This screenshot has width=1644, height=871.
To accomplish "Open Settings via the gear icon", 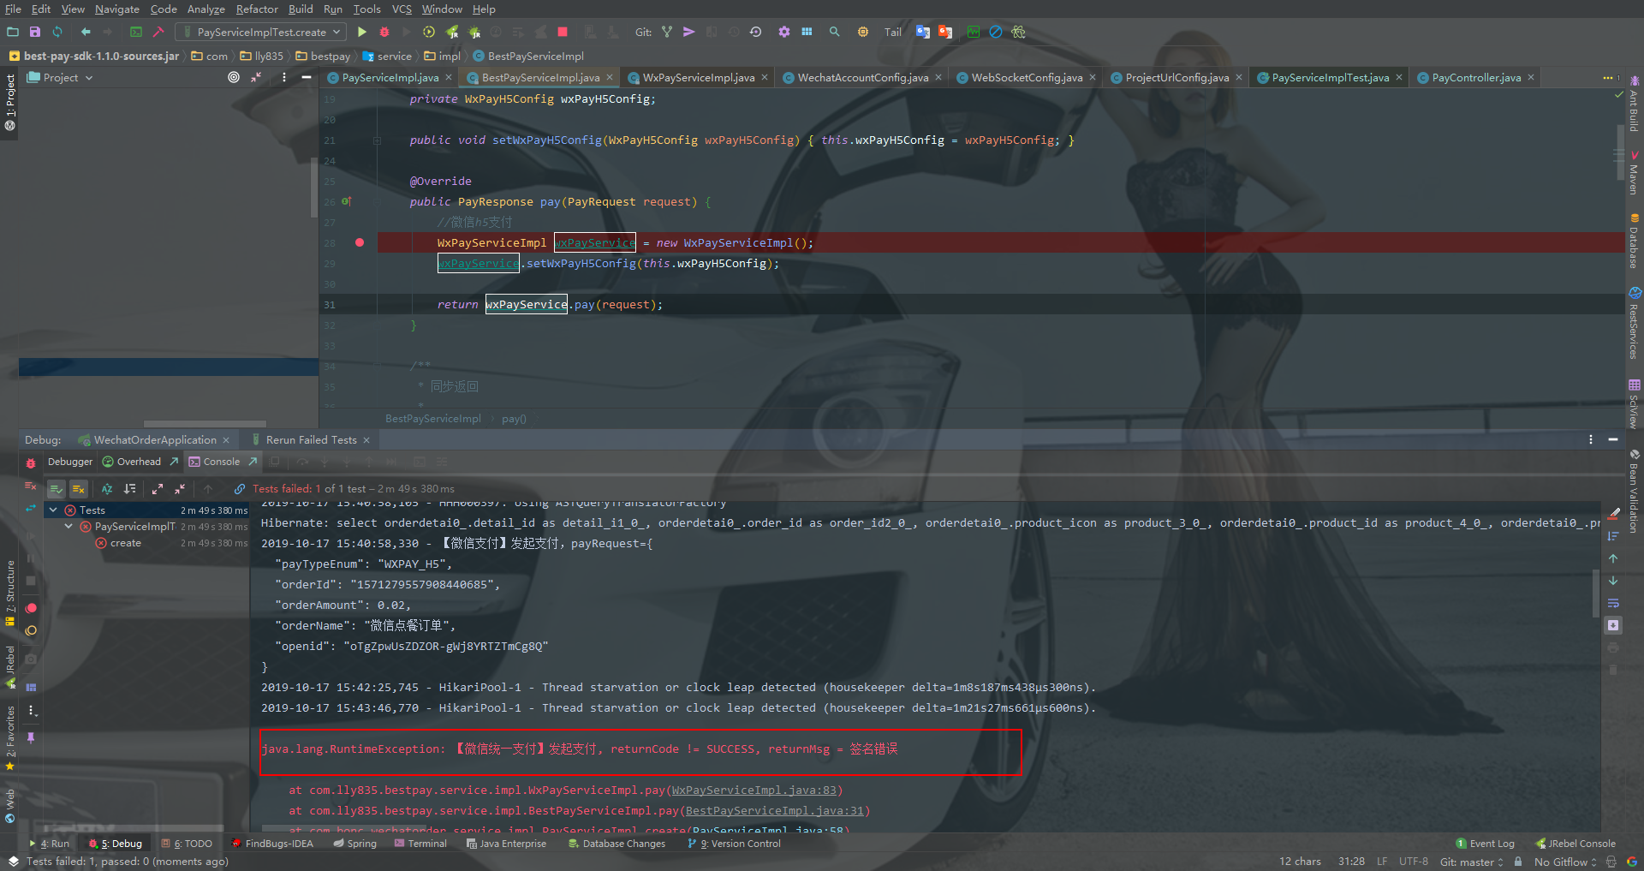I will [784, 32].
